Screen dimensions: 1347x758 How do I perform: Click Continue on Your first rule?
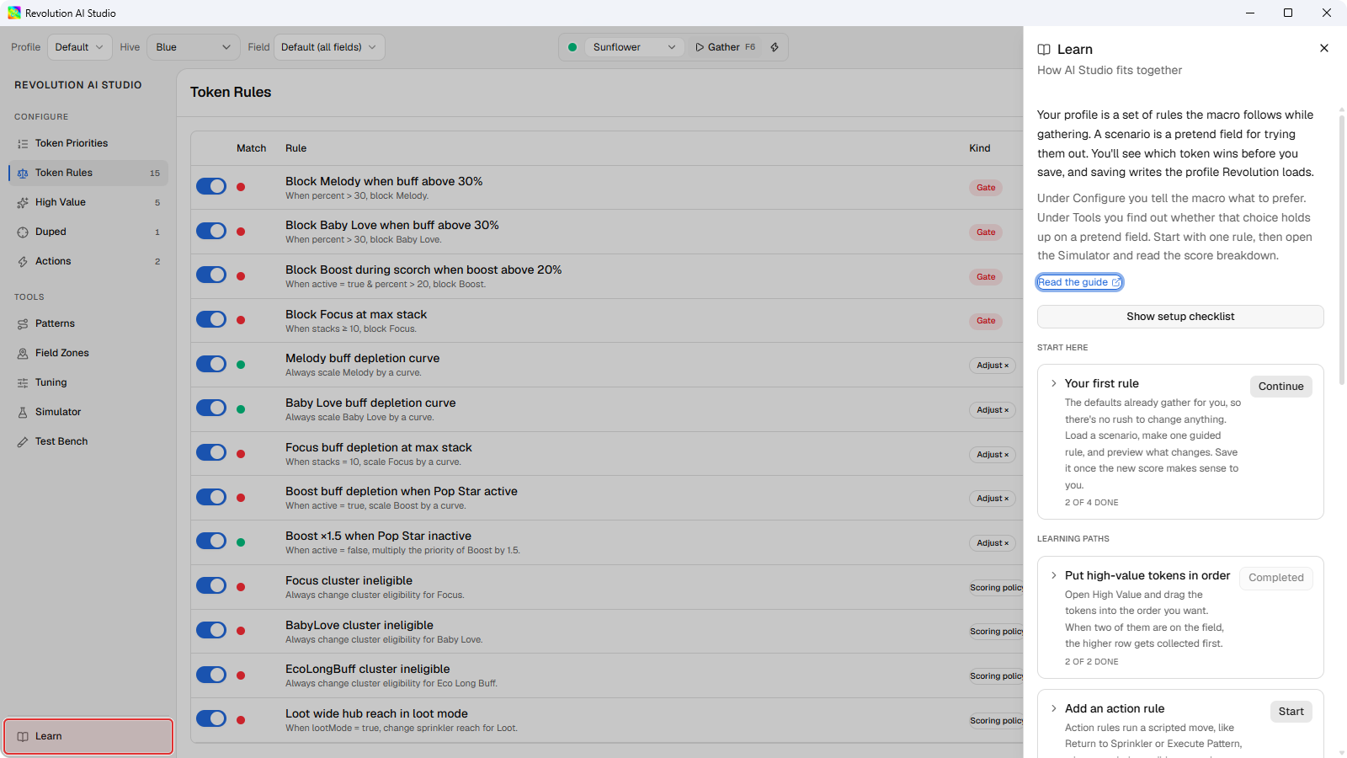pyautogui.click(x=1280, y=387)
